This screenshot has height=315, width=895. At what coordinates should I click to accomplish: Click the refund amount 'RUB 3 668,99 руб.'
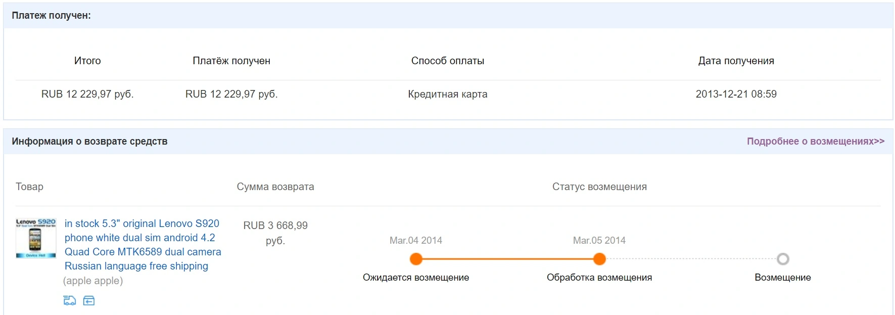pos(275,233)
